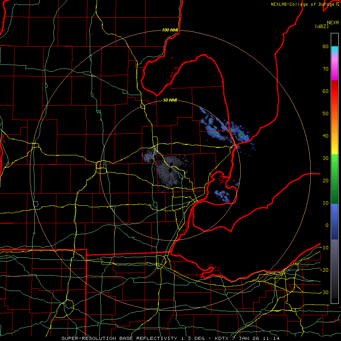Click the -20 value on the dBZ scale
Screen dimensions: 341x341
(324, 270)
